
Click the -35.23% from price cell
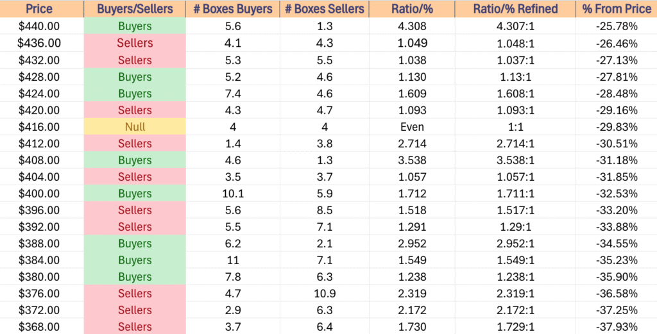tap(617, 260)
